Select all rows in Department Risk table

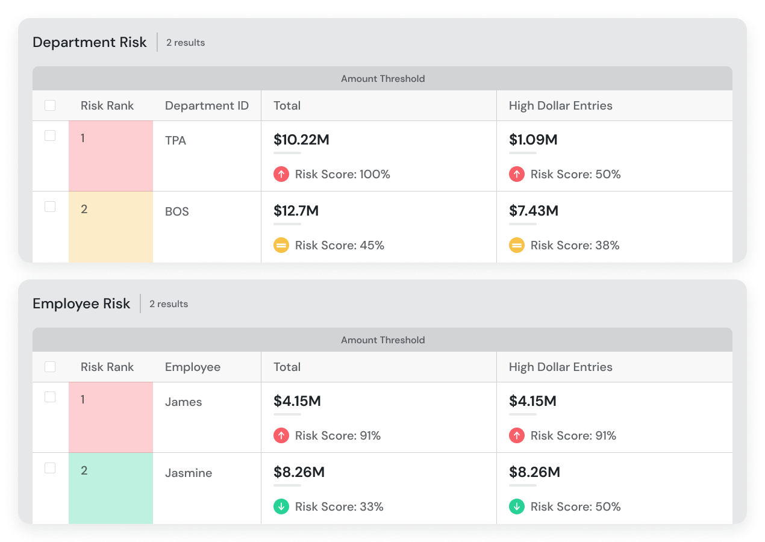point(50,105)
